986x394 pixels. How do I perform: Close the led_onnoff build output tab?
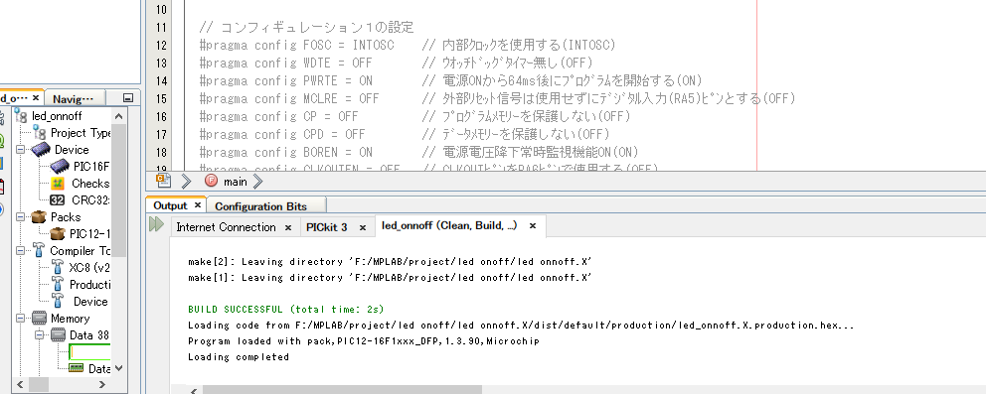(x=532, y=226)
